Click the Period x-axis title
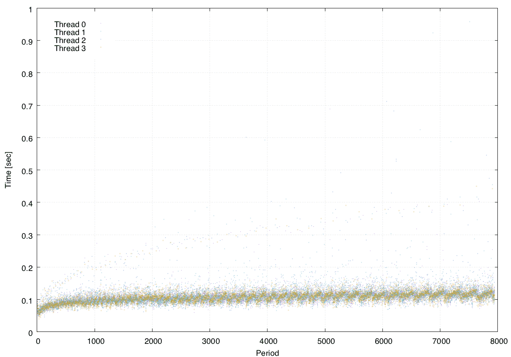This screenshot has height=357, width=511. (x=267, y=353)
